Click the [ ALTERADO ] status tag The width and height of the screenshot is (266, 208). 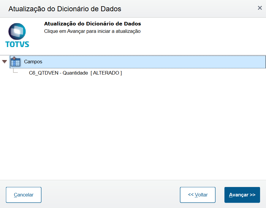(106, 73)
